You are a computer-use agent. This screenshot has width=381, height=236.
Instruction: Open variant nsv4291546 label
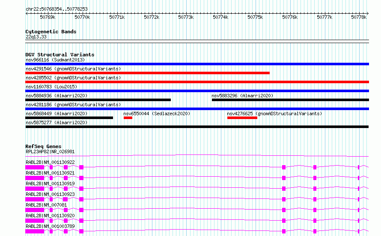pos(73,69)
